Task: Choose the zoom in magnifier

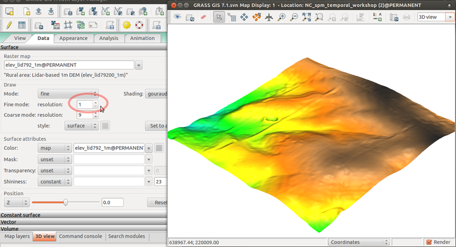Action: [x=281, y=17]
